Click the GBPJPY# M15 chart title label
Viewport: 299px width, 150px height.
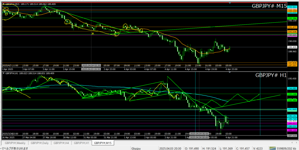click(269, 6)
